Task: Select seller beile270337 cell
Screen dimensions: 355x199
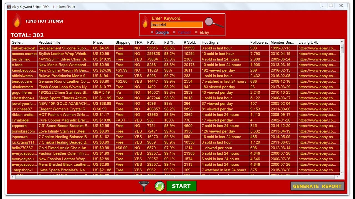Action: [x=24, y=148]
